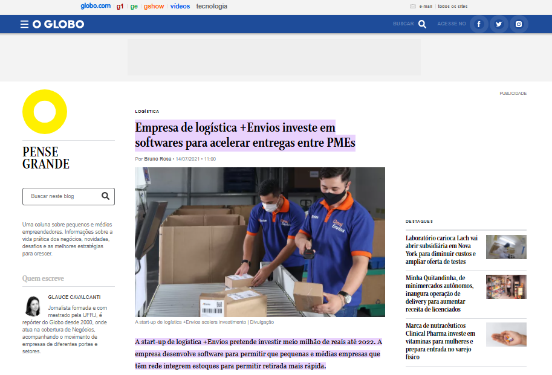Click the BUSCAR label in header
The height and width of the screenshot is (375, 552).
pos(403,24)
